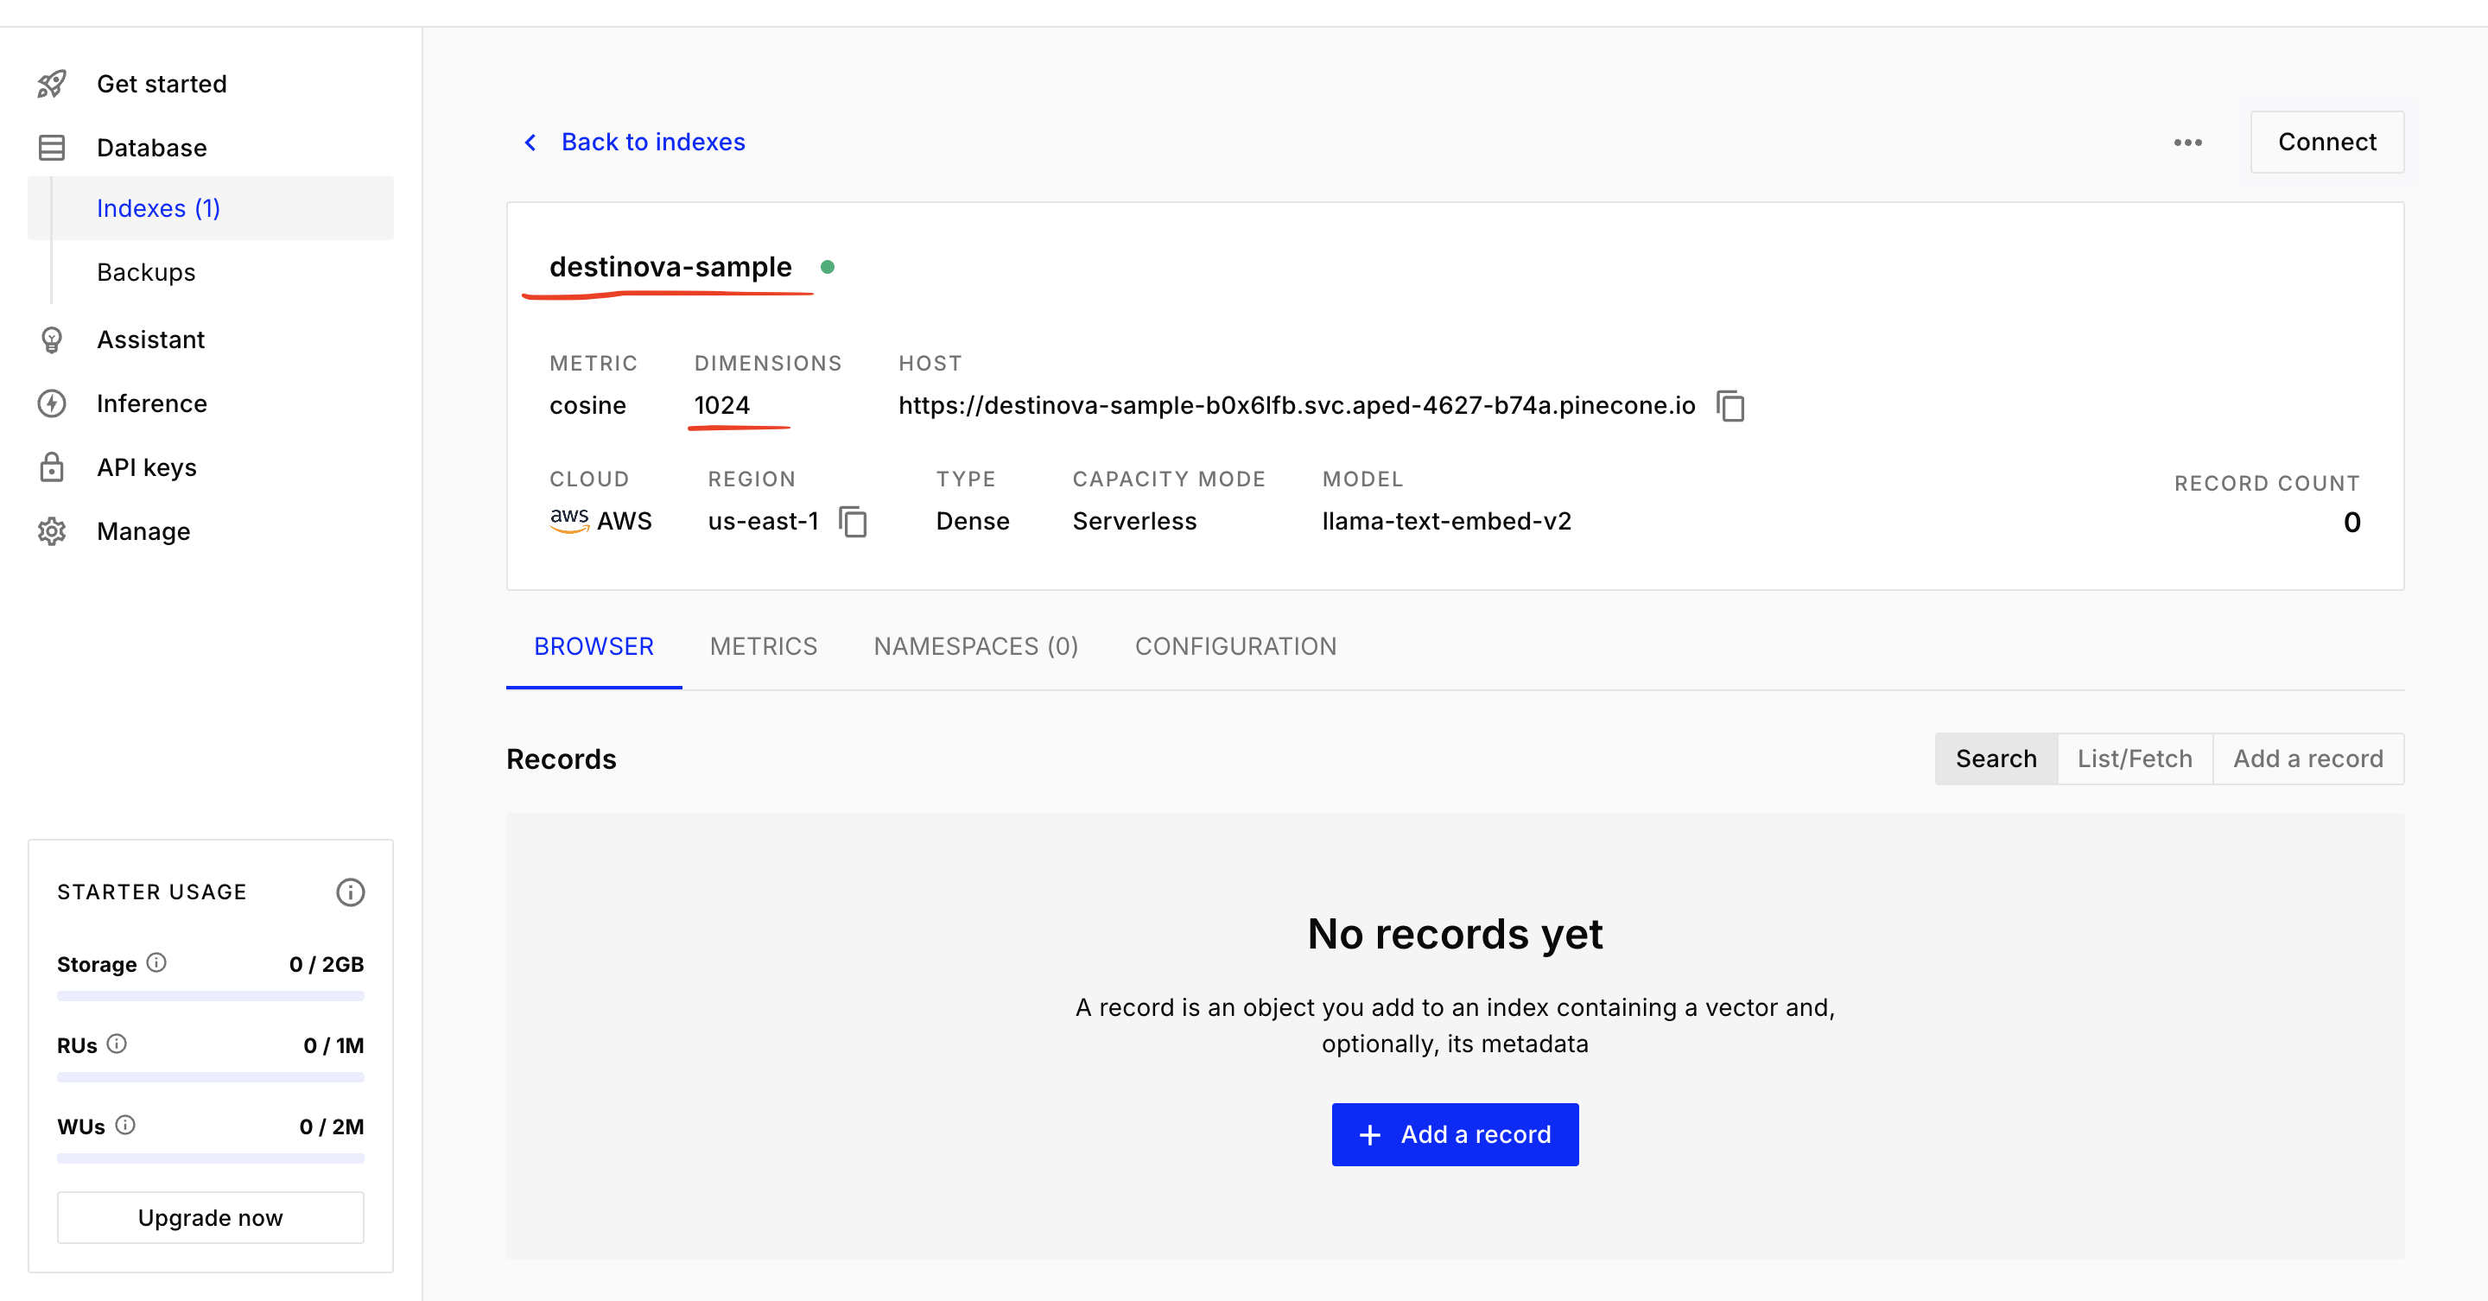This screenshot has width=2488, height=1301.
Task: Click the No records yet heading
Action: coord(1455,934)
